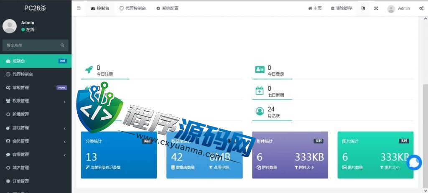Click the copy icon by 附件数量
This screenshot has height=193, width=428.
259,168
